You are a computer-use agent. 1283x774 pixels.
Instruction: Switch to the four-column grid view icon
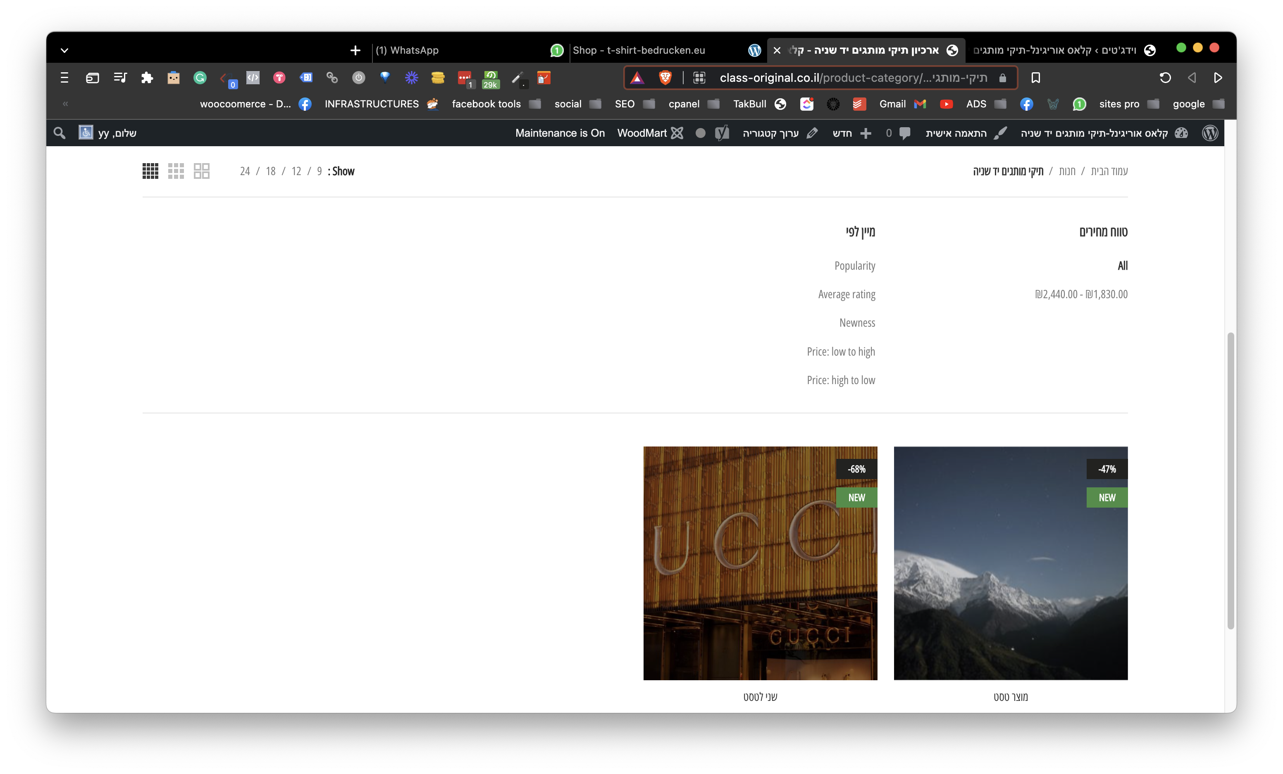[x=150, y=171]
